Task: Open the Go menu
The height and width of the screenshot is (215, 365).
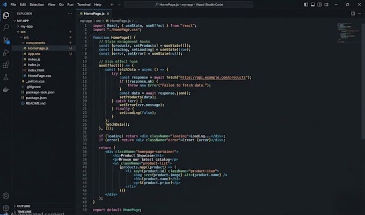Action: pyautogui.click(x=61, y=4)
